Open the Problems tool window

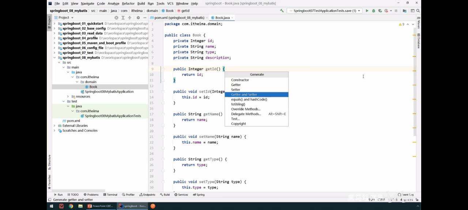click(x=91, y=195)
